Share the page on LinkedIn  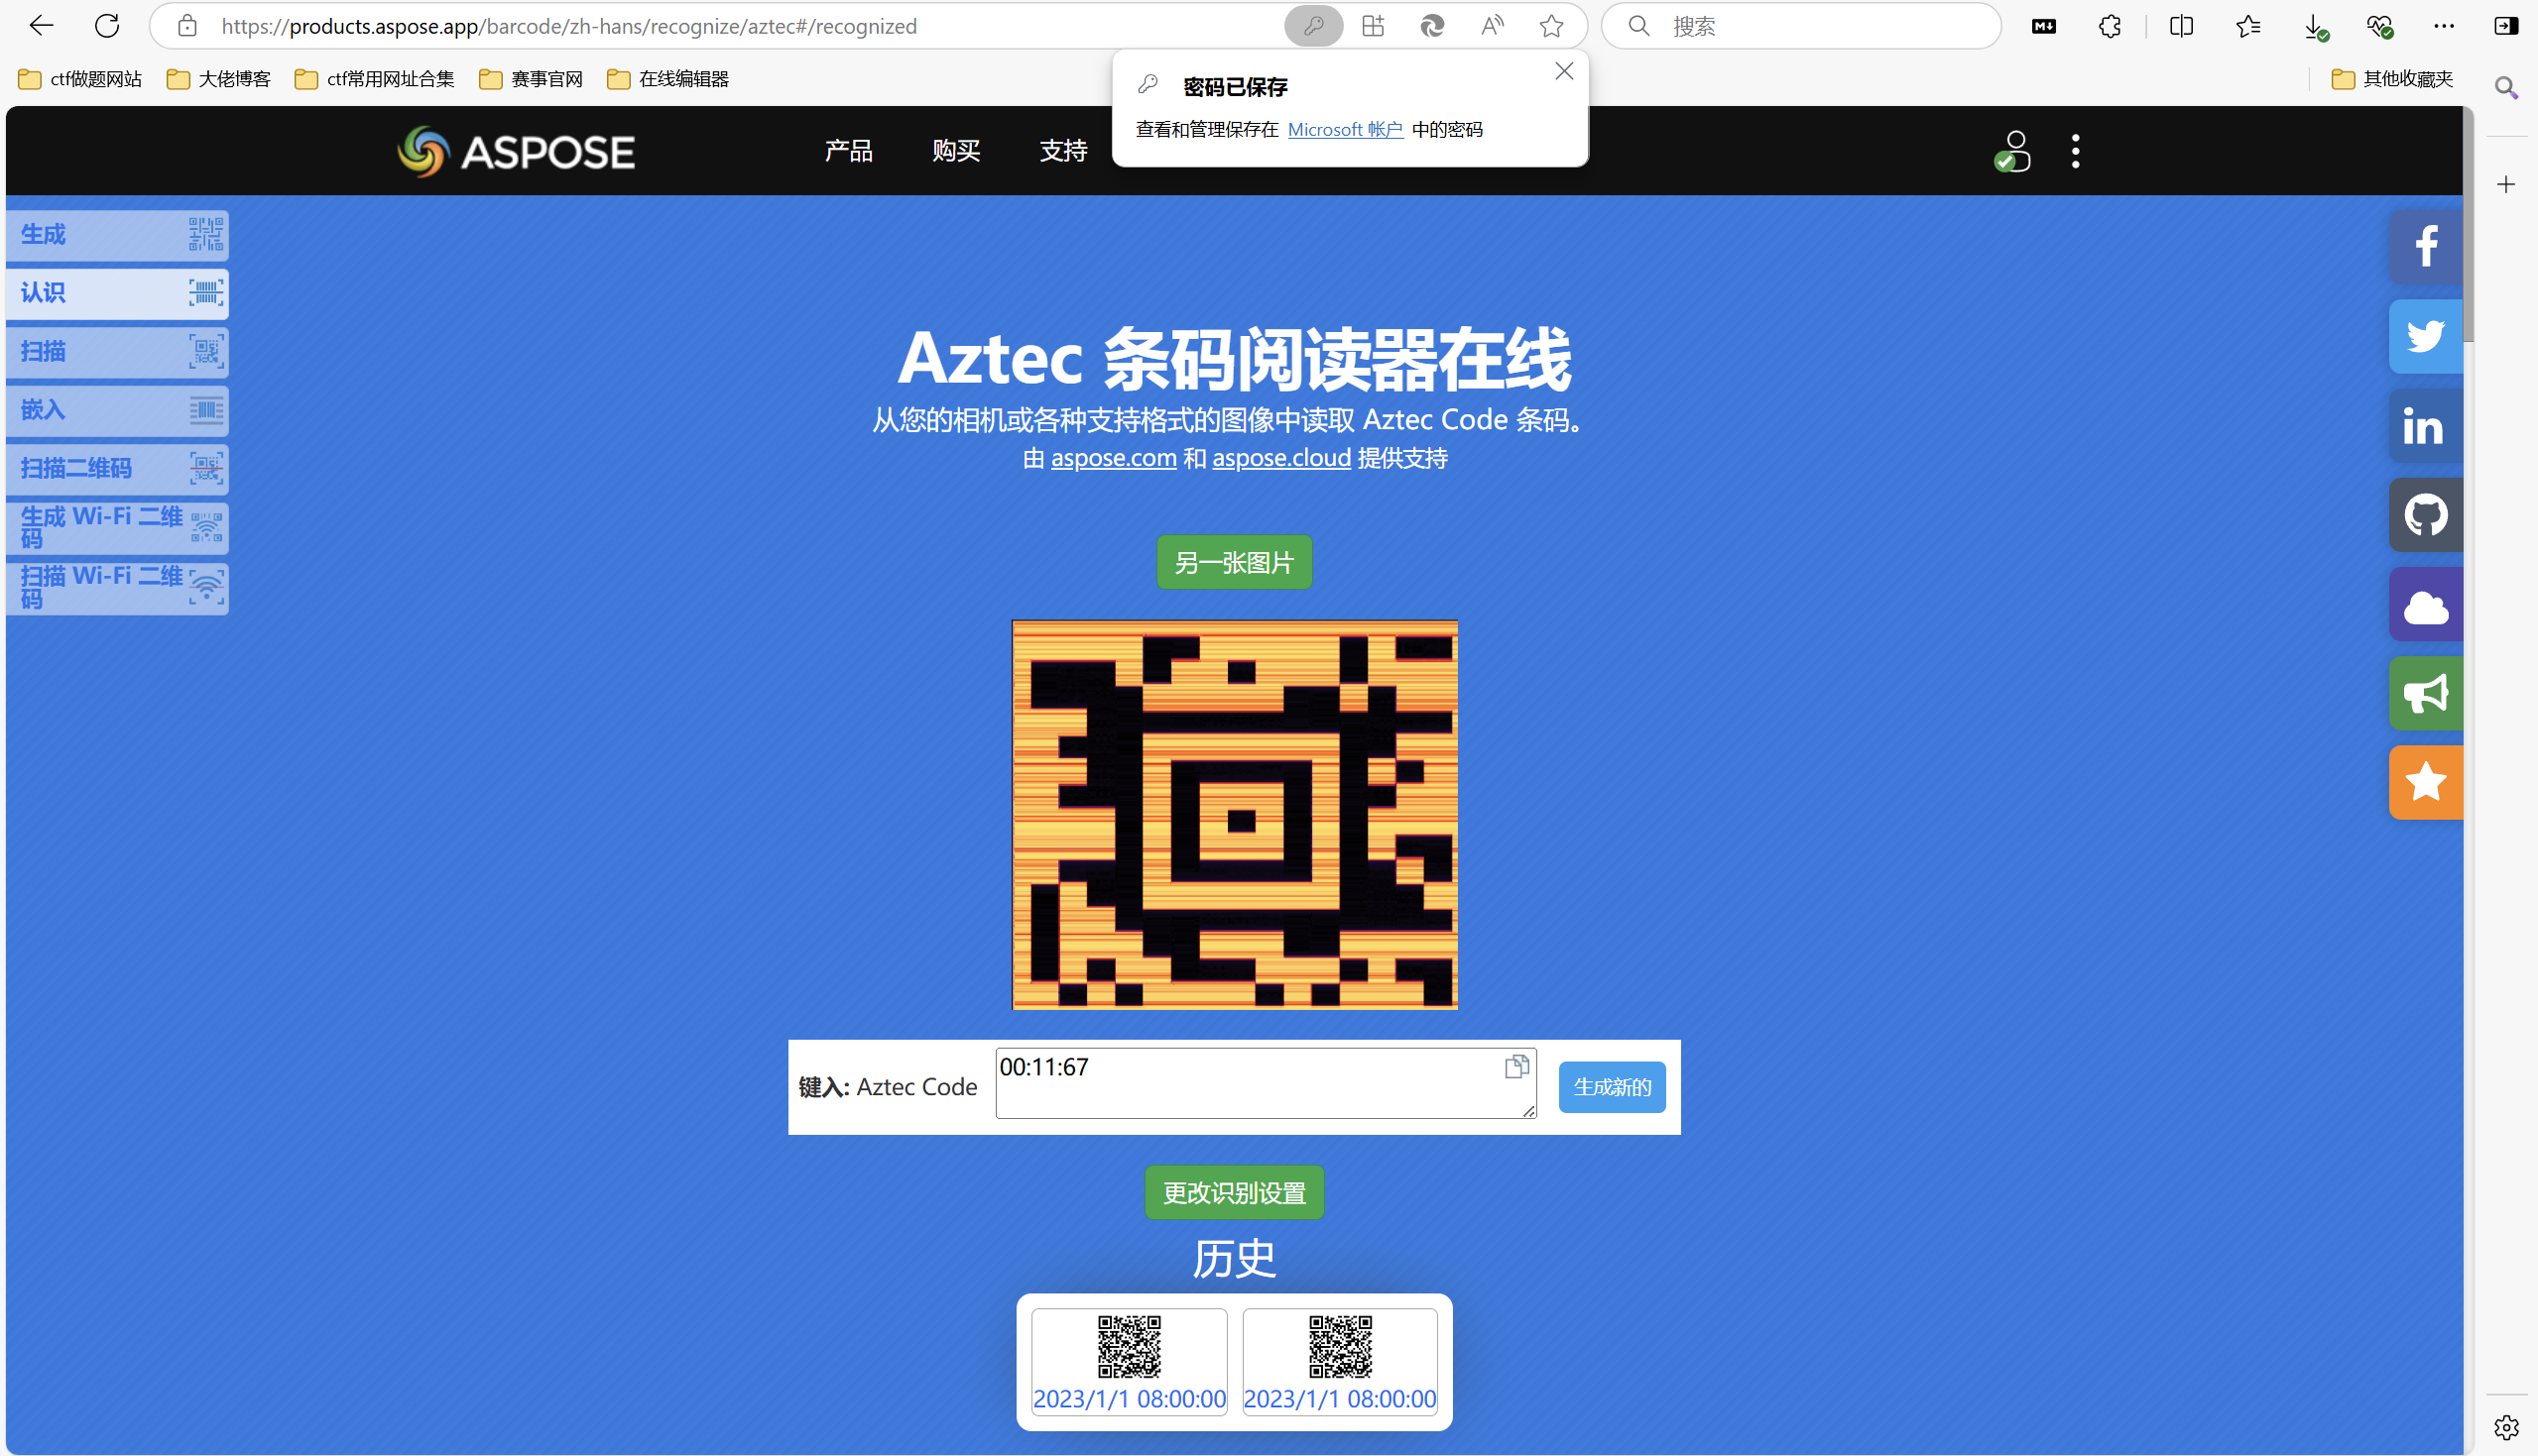2426,425
